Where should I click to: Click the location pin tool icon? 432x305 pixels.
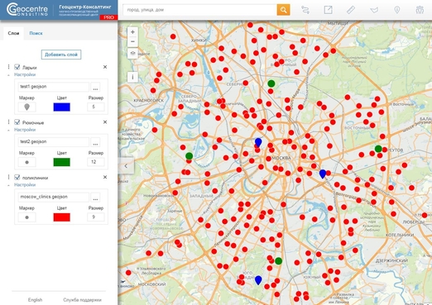(x=397, y=10)
